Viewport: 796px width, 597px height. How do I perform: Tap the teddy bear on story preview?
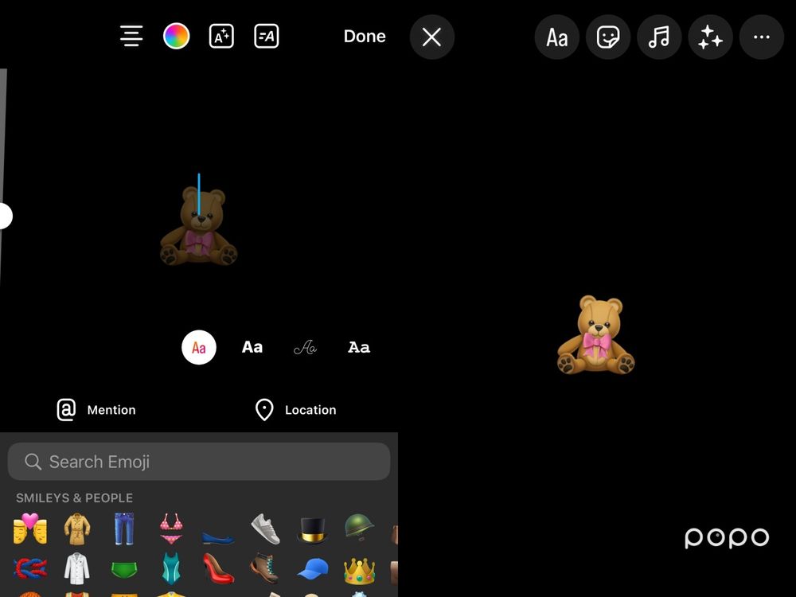pos(596,334)
